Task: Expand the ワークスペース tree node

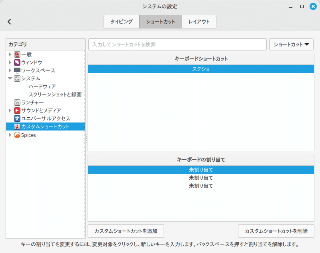Action: point(10,70)
